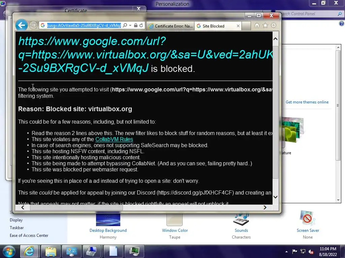Close the Certificate dialog behind the browser
This screenshot has height=258, width=345.
coord(138,9)
